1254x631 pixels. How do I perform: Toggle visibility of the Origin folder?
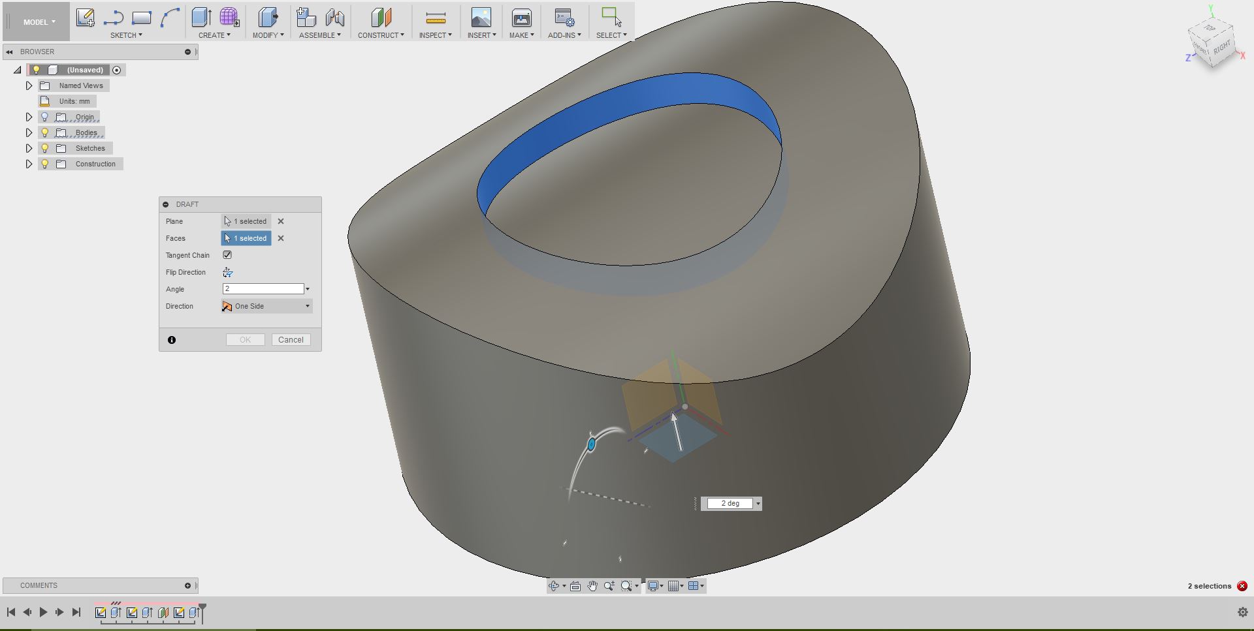point(44,116)
